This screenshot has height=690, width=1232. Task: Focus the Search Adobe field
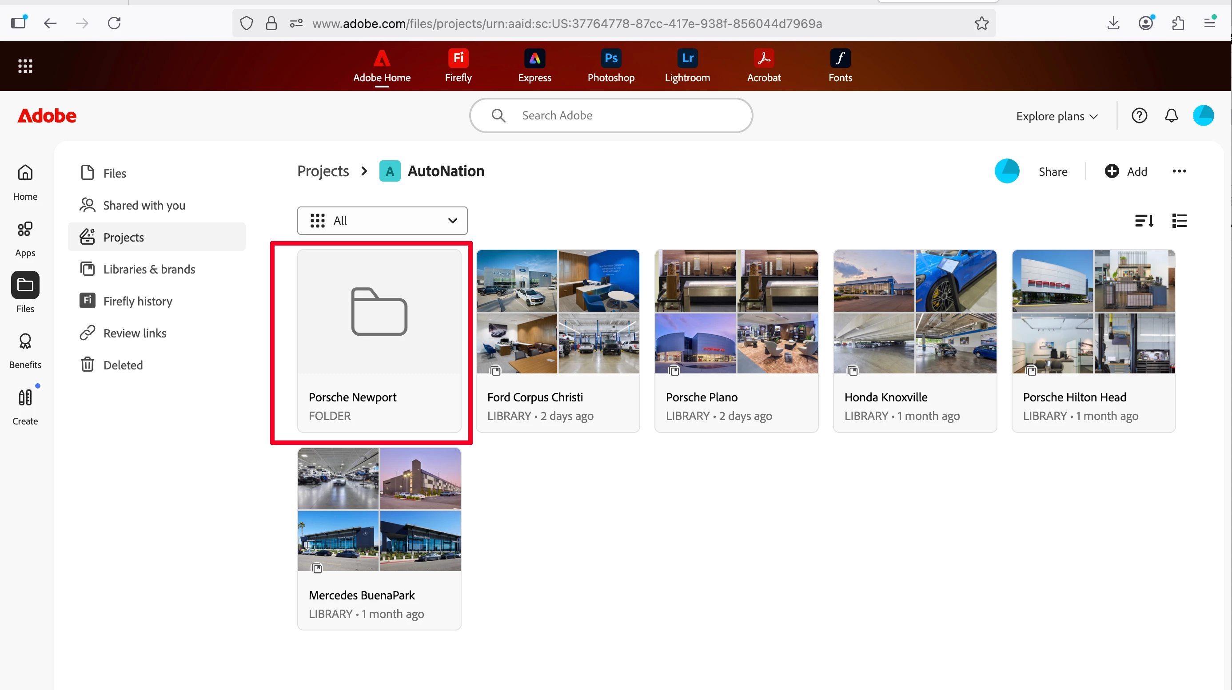click(622, 115)
